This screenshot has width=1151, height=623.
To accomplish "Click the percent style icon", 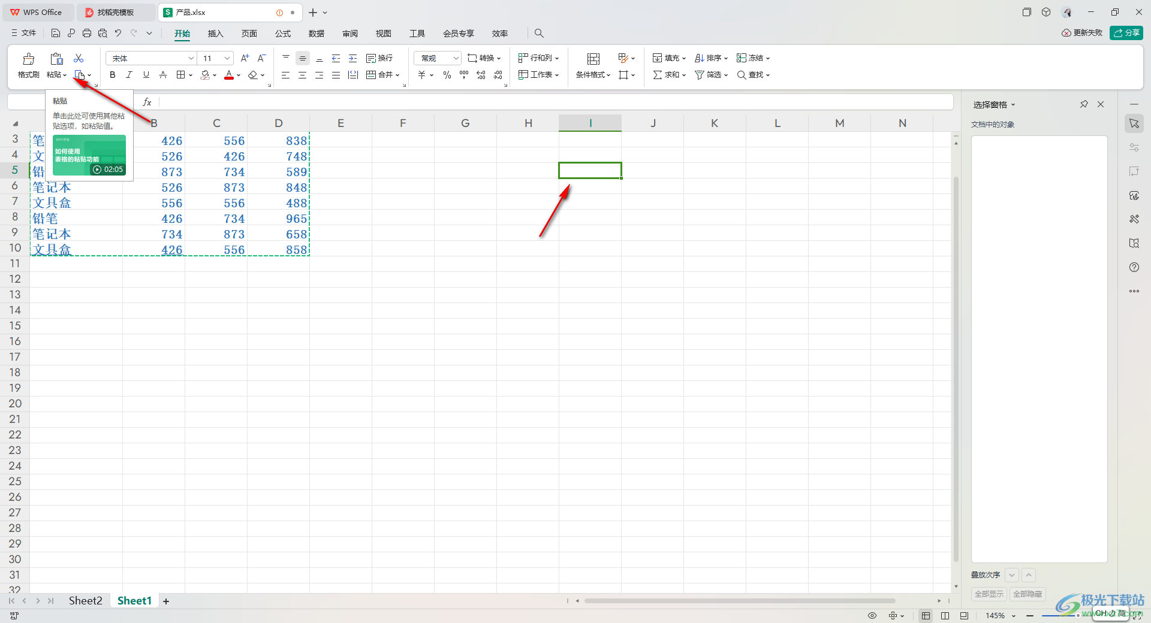I will [447, 75].
